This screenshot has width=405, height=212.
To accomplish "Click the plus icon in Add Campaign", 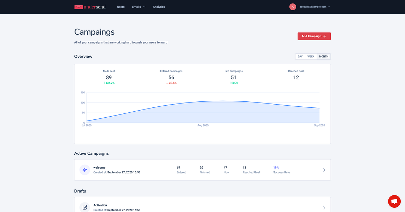I will click(x=325, y=36).
